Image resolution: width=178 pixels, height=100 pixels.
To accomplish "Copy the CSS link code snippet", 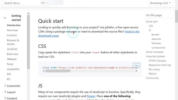I will (137, 65).
